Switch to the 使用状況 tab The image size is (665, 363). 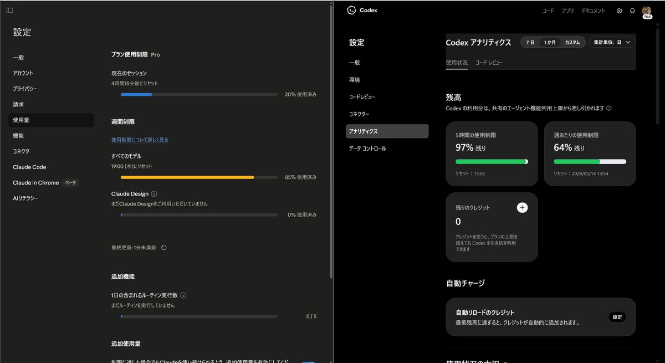coord(457,63)
